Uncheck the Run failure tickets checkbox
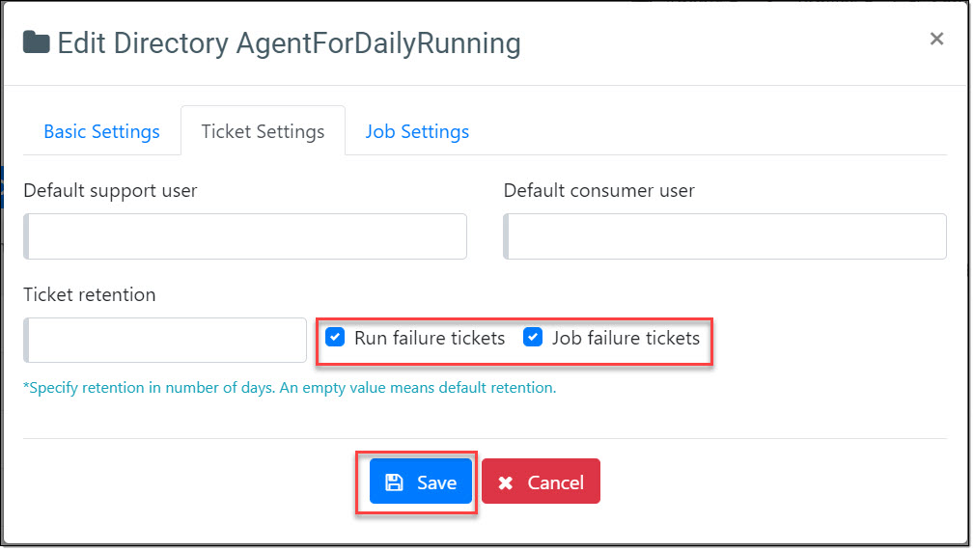Viewport: 974px width, 551px height. pos(335,338)
